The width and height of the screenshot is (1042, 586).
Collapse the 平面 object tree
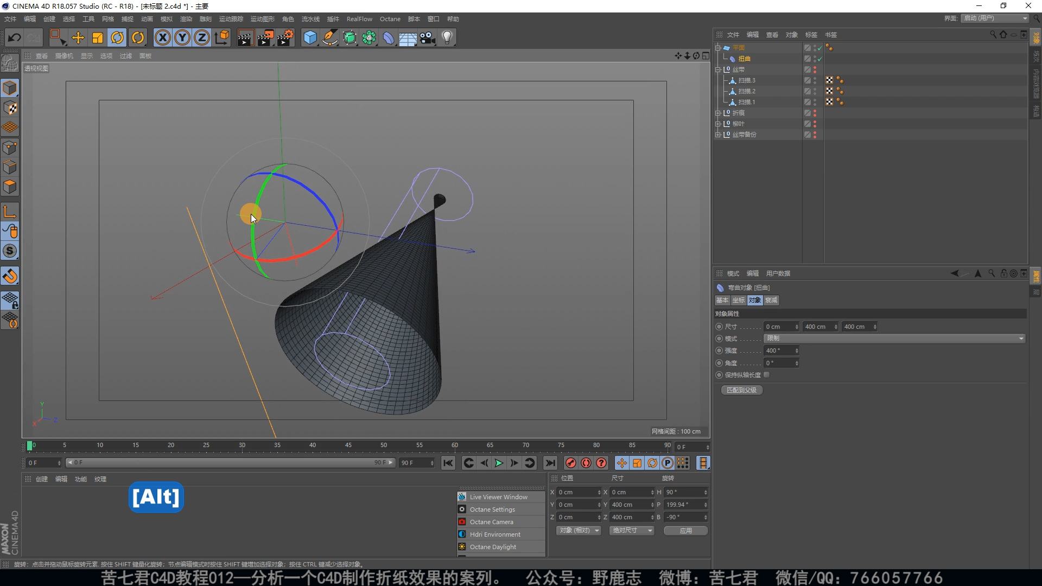(x=718, y=48)
